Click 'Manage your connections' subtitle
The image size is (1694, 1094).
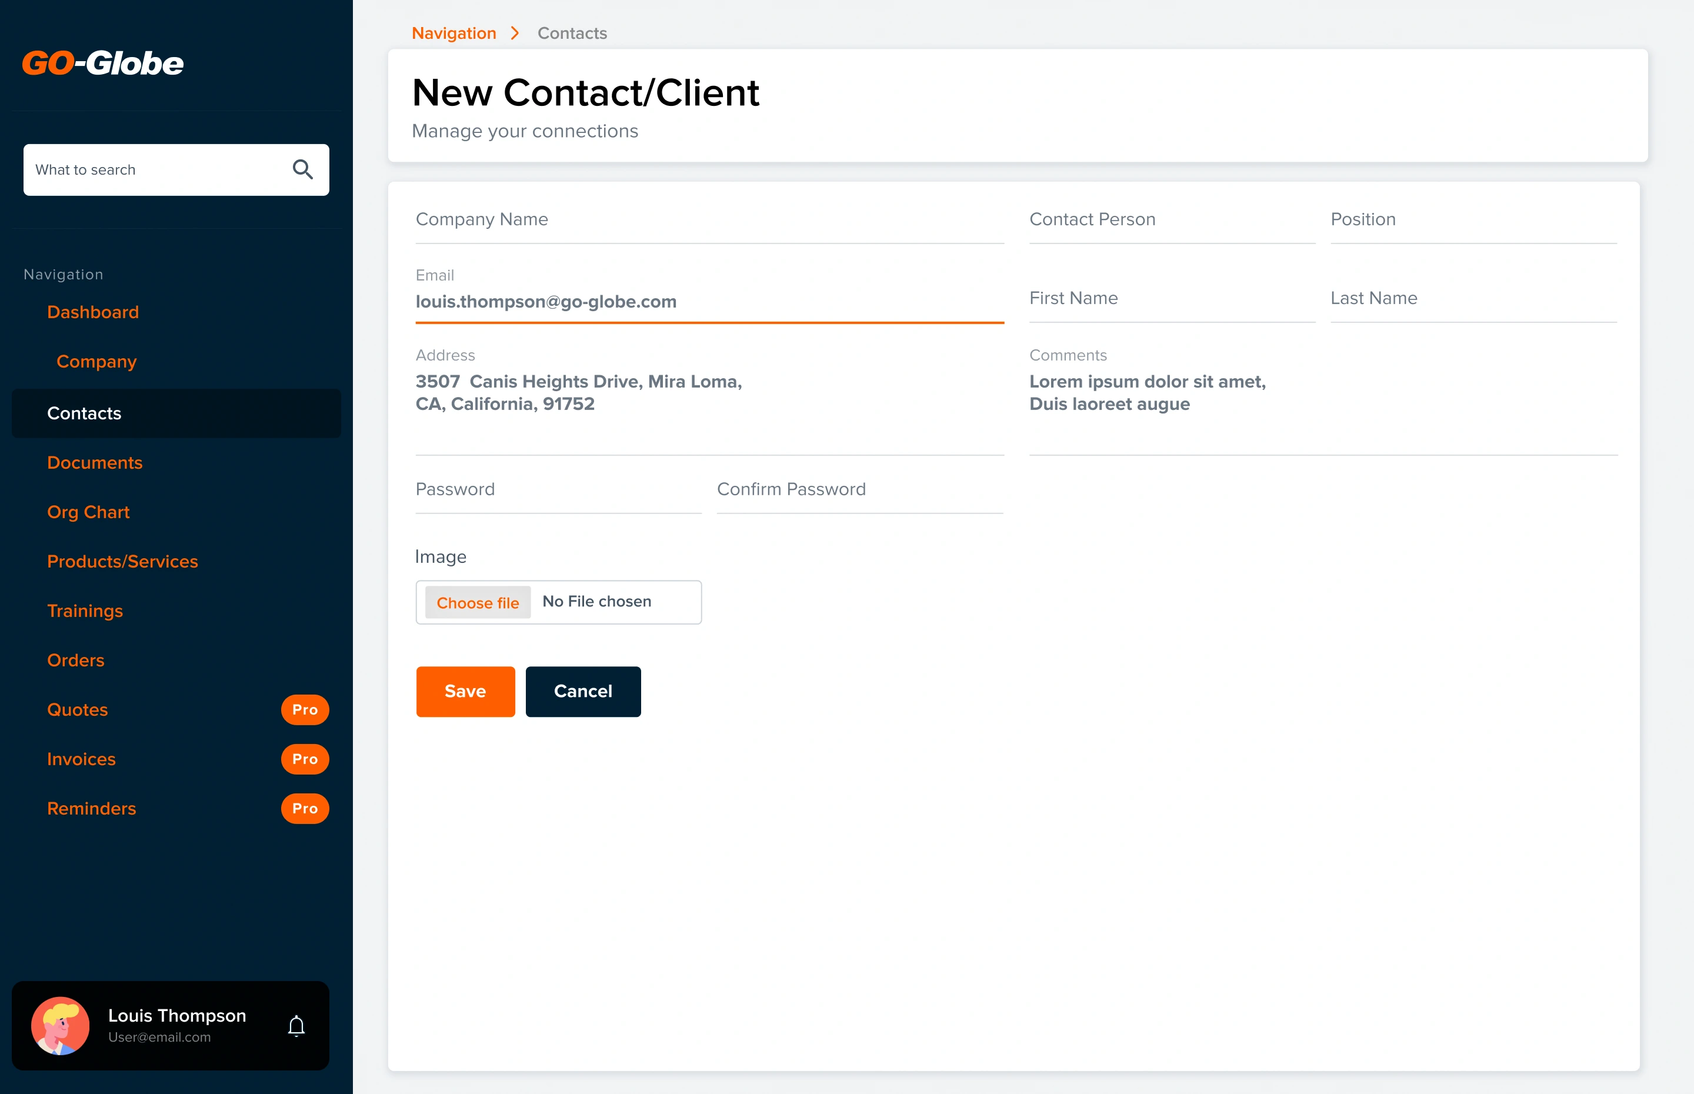525,131
